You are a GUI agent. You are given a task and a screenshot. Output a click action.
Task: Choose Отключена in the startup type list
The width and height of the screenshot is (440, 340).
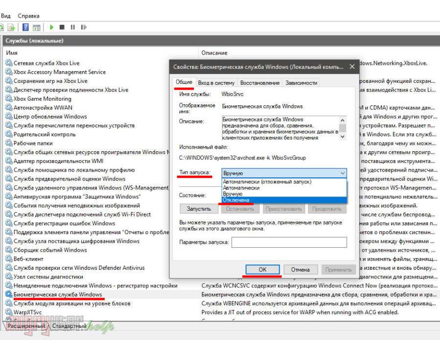(236, 200)
